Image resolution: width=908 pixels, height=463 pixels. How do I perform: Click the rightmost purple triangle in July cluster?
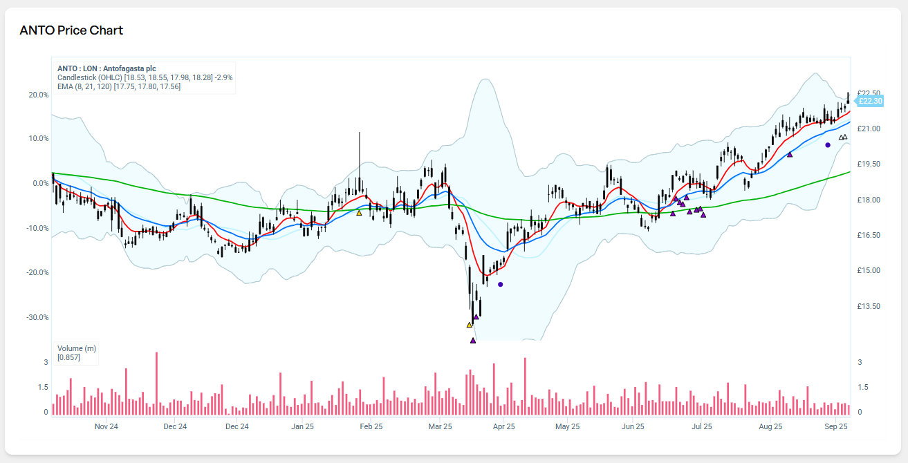click(x=703, y=214)
